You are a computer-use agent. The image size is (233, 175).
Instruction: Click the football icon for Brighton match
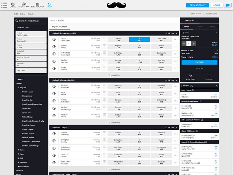[x=54, y=47]
